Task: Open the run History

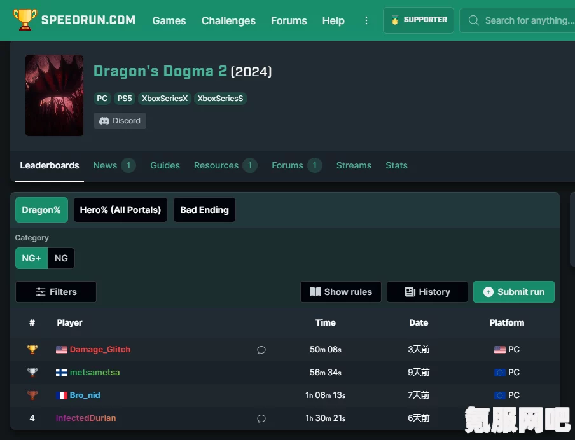Action: tap(427, 292)
